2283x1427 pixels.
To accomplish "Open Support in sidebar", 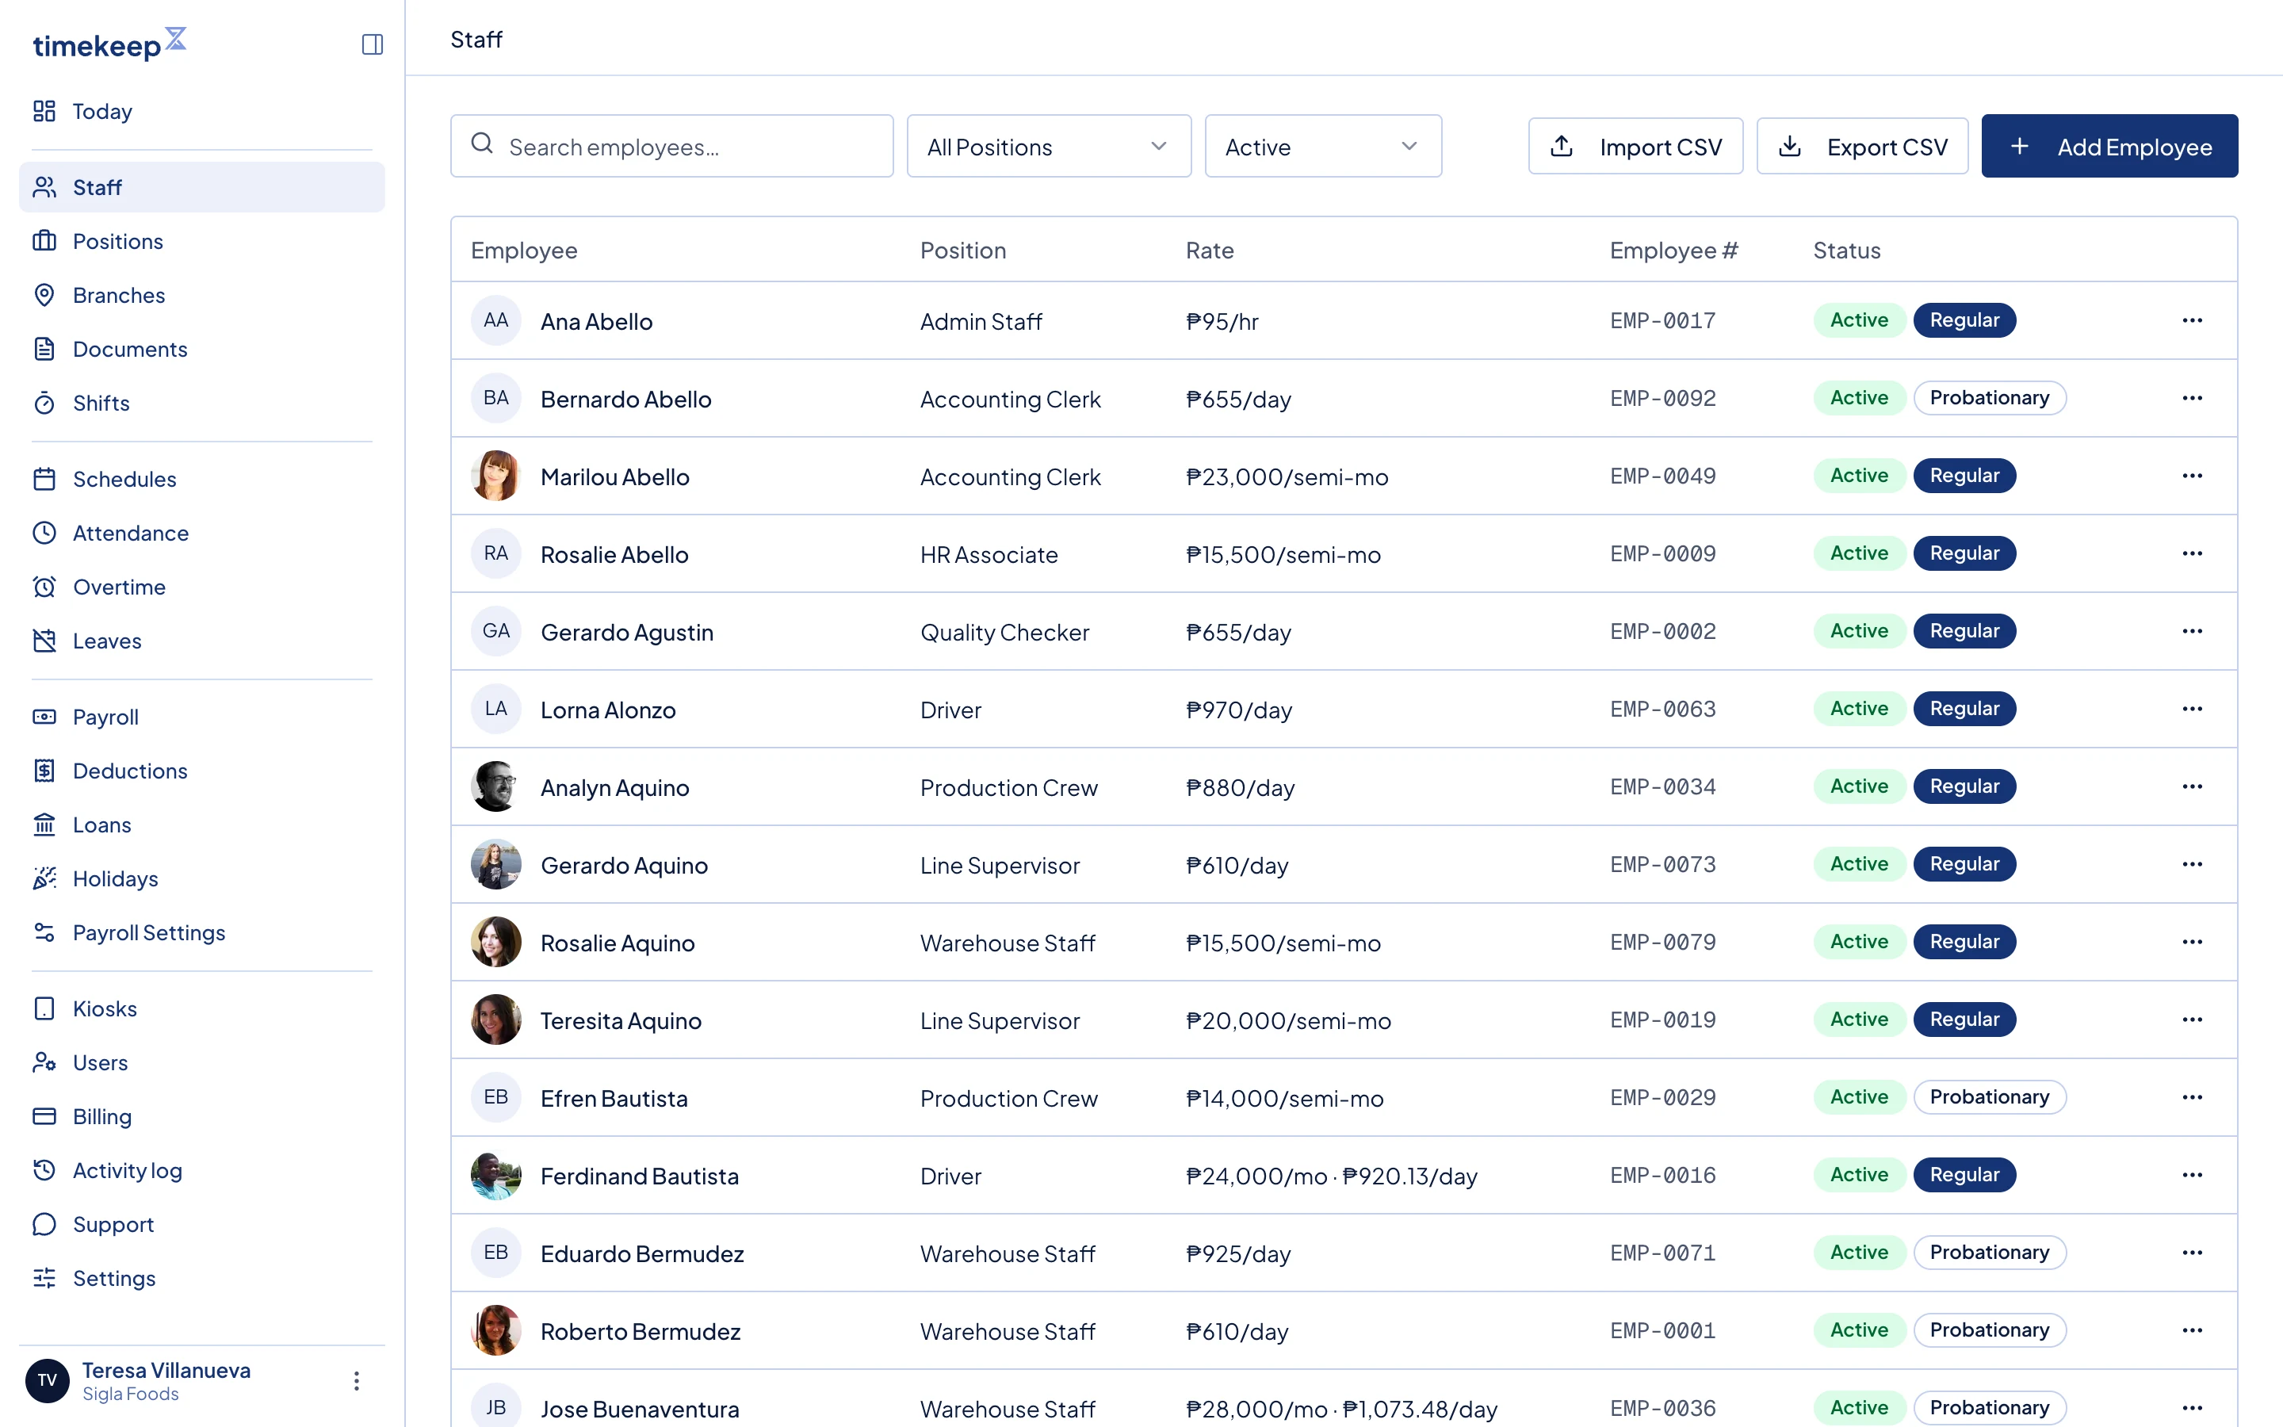I will pyautogui.click(x=202, y=1224).
